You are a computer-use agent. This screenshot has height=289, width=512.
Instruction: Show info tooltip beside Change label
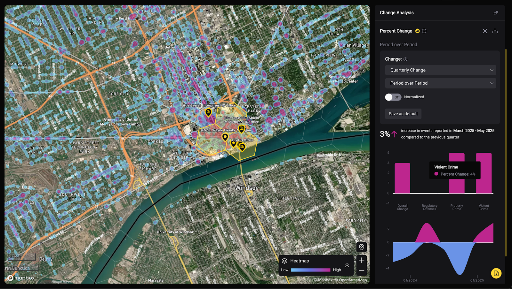point(405,59)
